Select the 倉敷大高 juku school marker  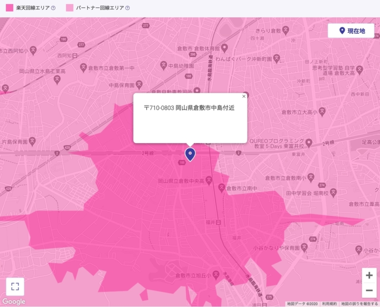point(360,70)
